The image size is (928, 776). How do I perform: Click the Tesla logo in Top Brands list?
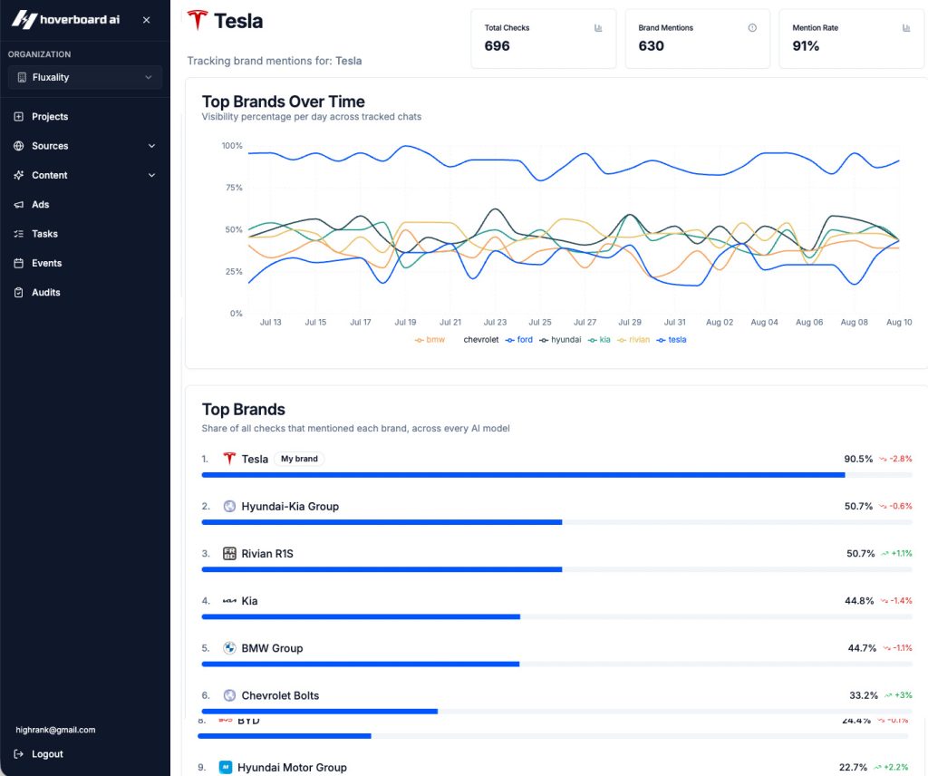(229, 459)
